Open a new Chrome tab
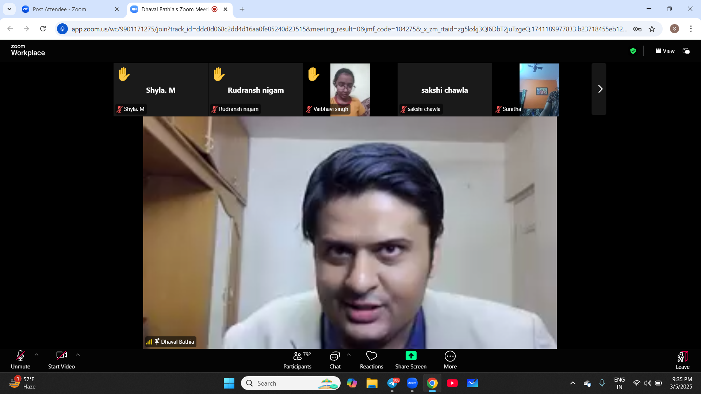Image resolution: width=701 pixels, height=394 pixels. (x=242, y=9)
